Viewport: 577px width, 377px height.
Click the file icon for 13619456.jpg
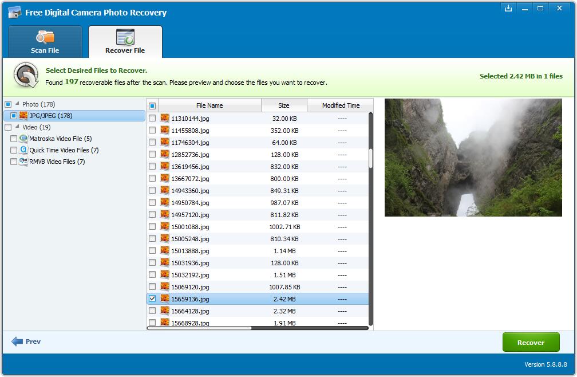(x=165, y=166)
